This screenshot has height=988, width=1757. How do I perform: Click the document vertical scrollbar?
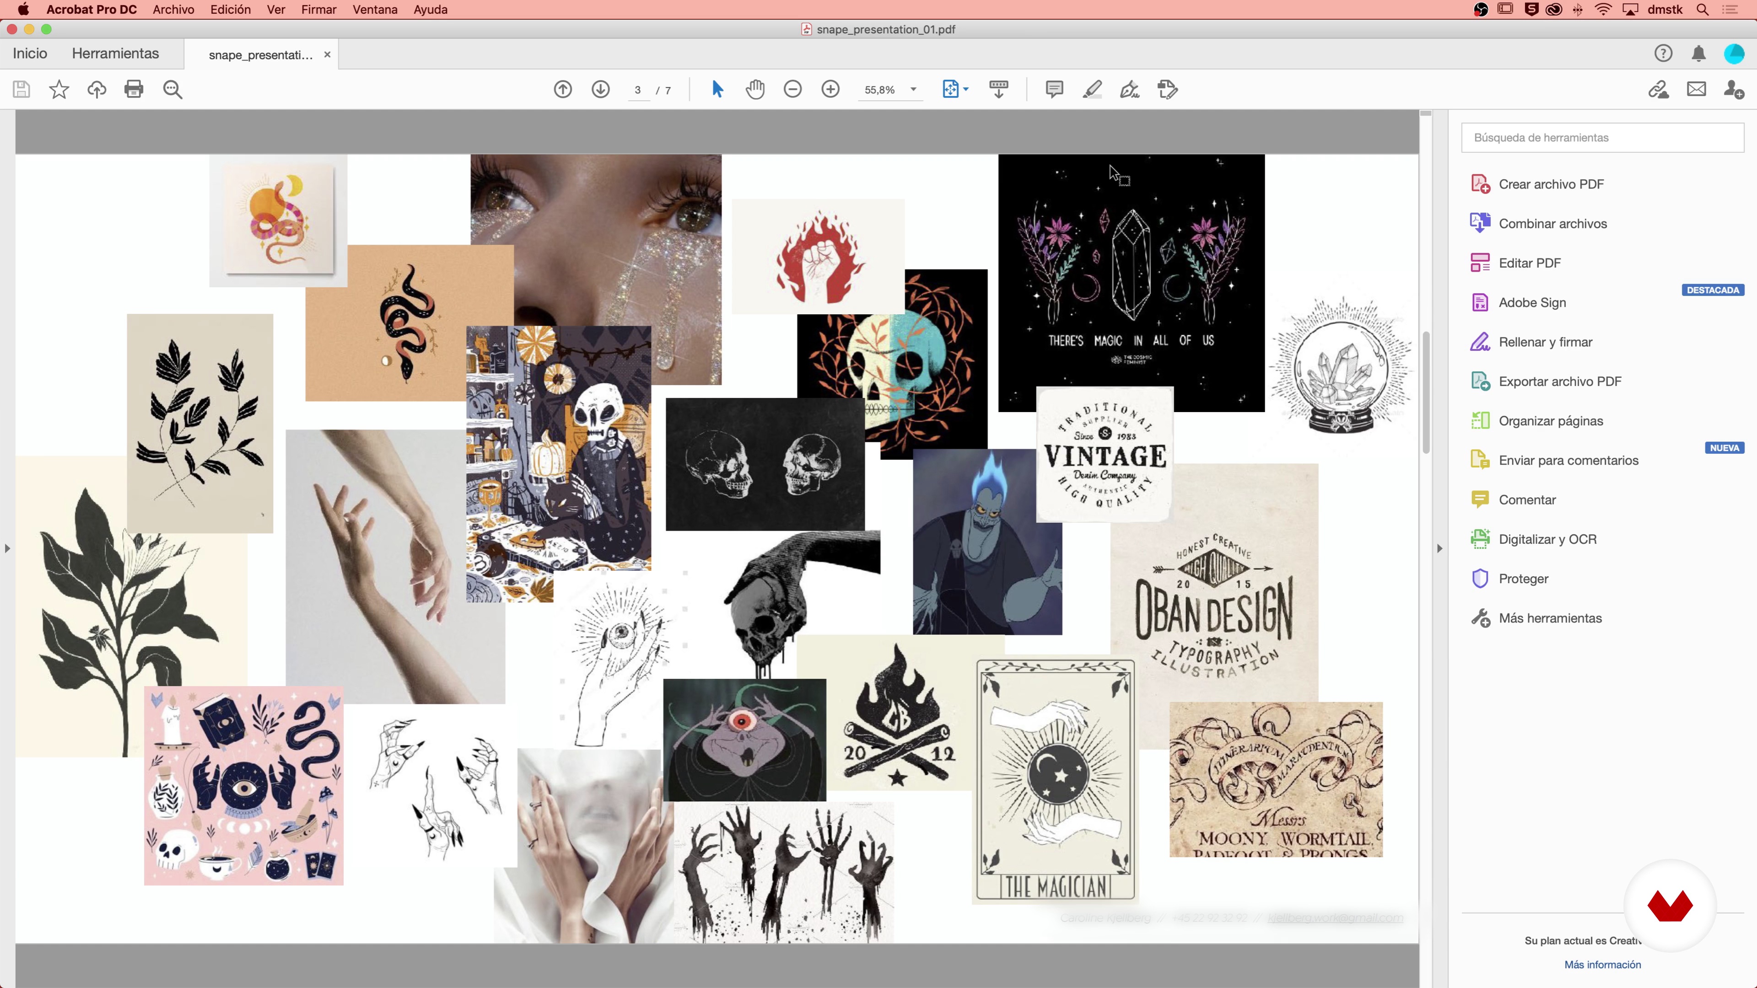click(x=1426, y=392)
